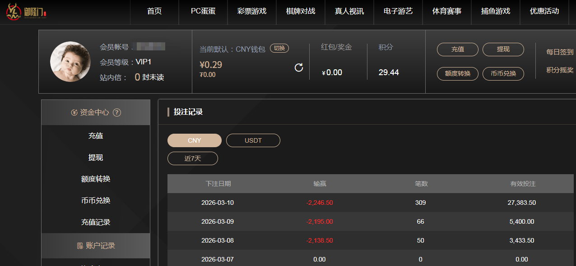The height and width of the screenshot is (266, 576).
Task: Select the CNY currency filter
Action: [x=195, y=140]
